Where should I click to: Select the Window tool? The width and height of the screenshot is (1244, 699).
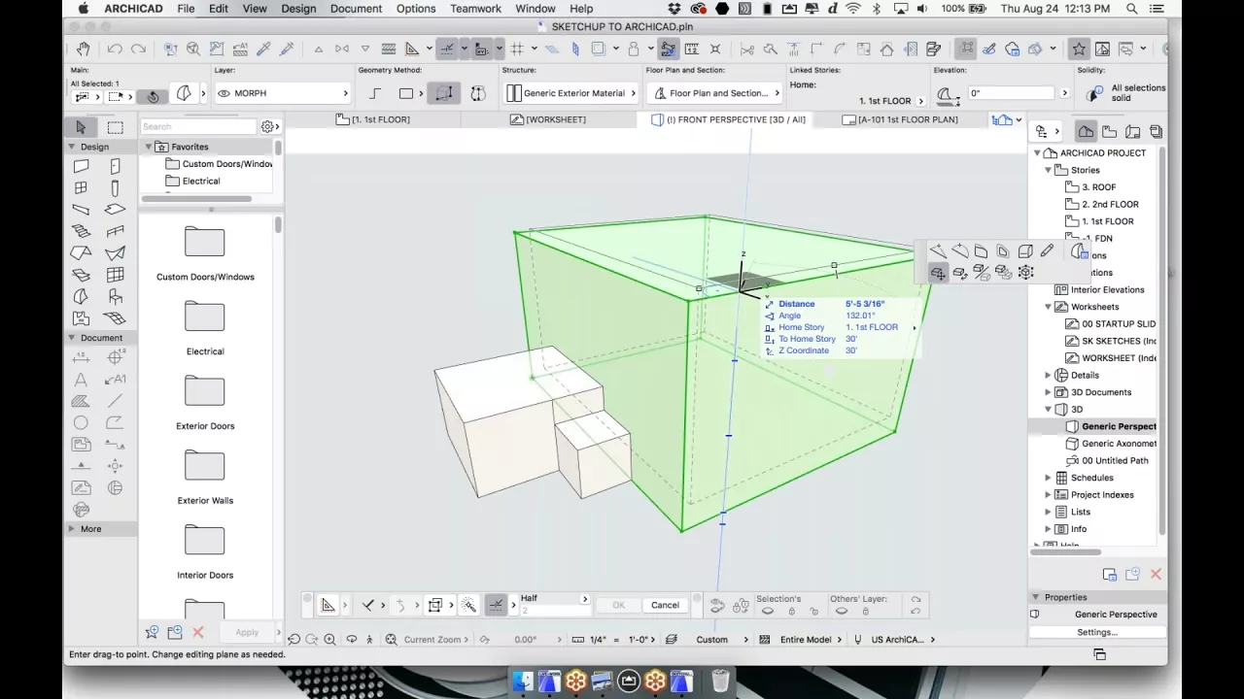pyautogui.click(x=81, y=188)
